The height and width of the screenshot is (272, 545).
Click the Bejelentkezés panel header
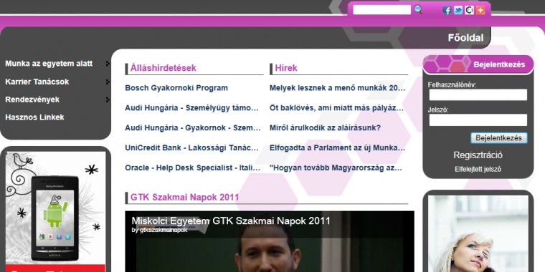pos(478,64)
